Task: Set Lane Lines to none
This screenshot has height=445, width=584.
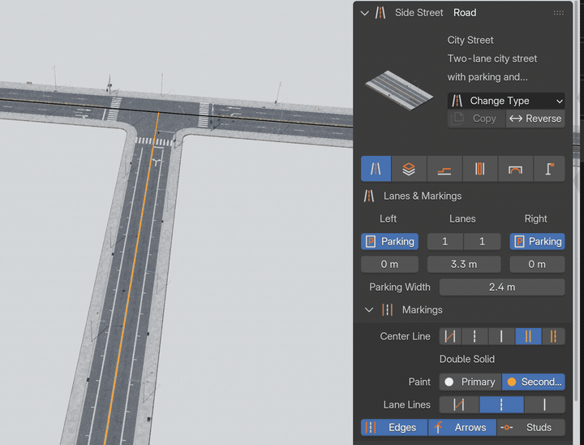Action: coord(459,404)
